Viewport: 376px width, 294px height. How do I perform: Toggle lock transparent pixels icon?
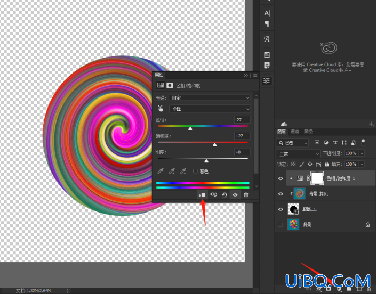pos(293,164)
